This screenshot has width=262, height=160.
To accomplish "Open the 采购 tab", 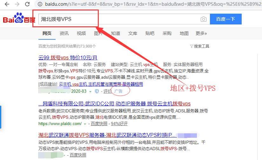I will tap(167, 33).
